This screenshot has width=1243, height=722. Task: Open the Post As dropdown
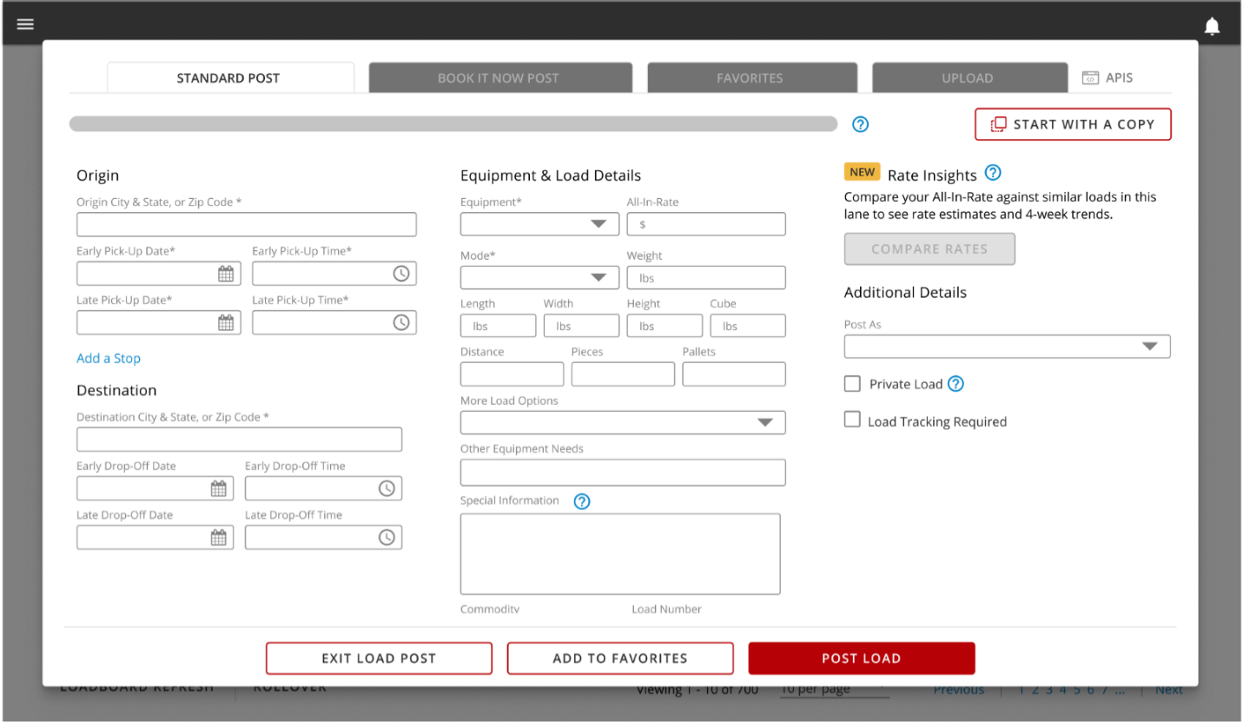pyautogui.click(x=1008, y=347)
